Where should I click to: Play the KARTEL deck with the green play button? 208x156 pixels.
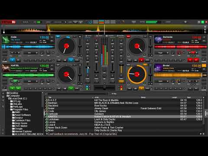13,88
